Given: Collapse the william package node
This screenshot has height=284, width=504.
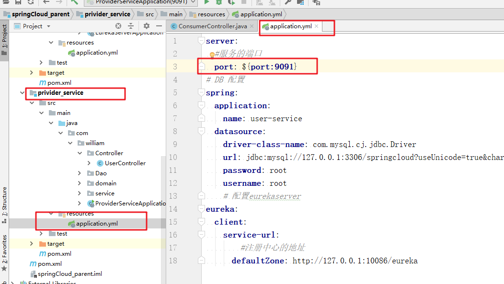Looking at the screenshot, I should coord(70,143).
